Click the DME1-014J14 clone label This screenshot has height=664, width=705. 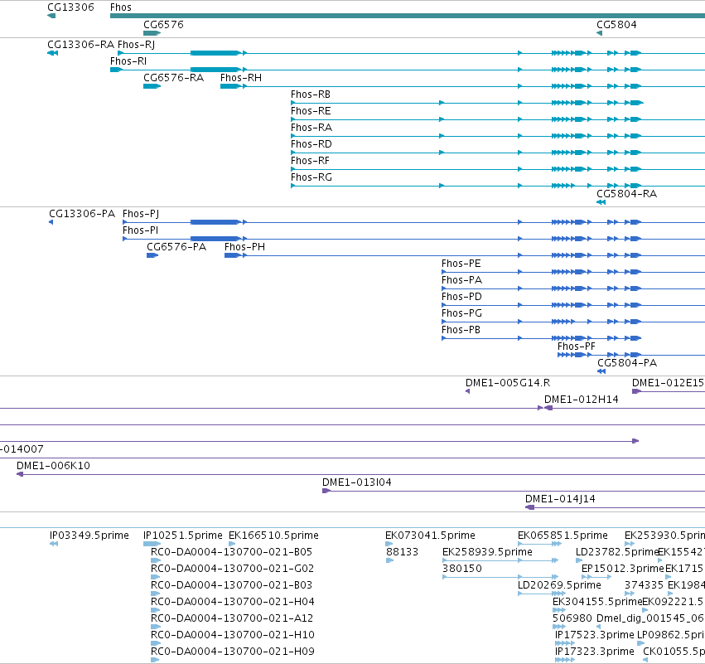560,499
